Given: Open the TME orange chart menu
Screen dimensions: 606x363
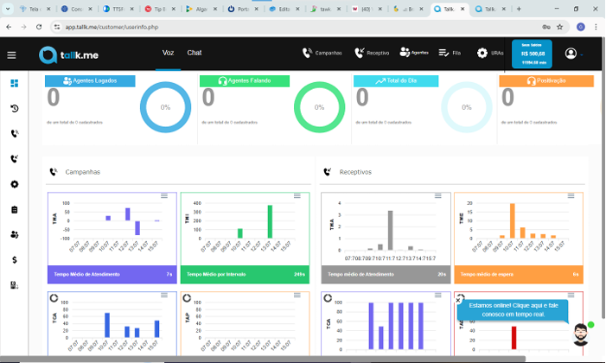Looking at the screenshot, I should tap(571, 196).
